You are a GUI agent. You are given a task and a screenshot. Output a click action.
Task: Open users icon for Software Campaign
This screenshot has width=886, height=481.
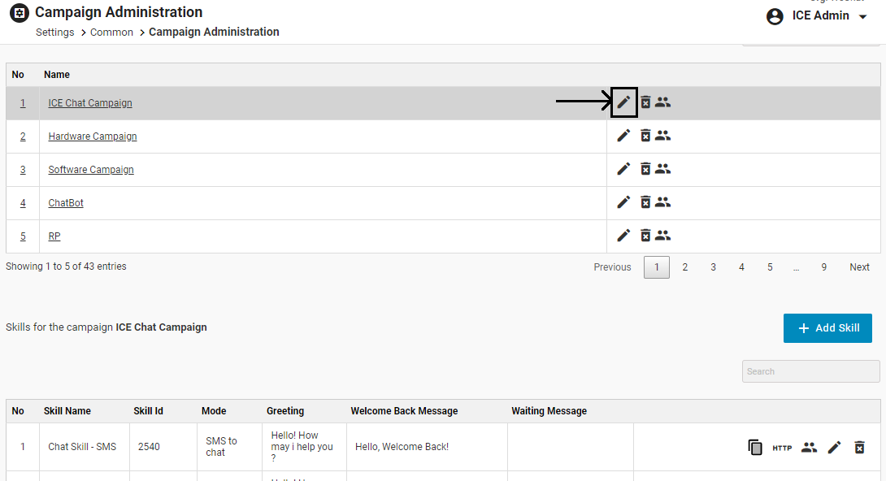(663, 169)
